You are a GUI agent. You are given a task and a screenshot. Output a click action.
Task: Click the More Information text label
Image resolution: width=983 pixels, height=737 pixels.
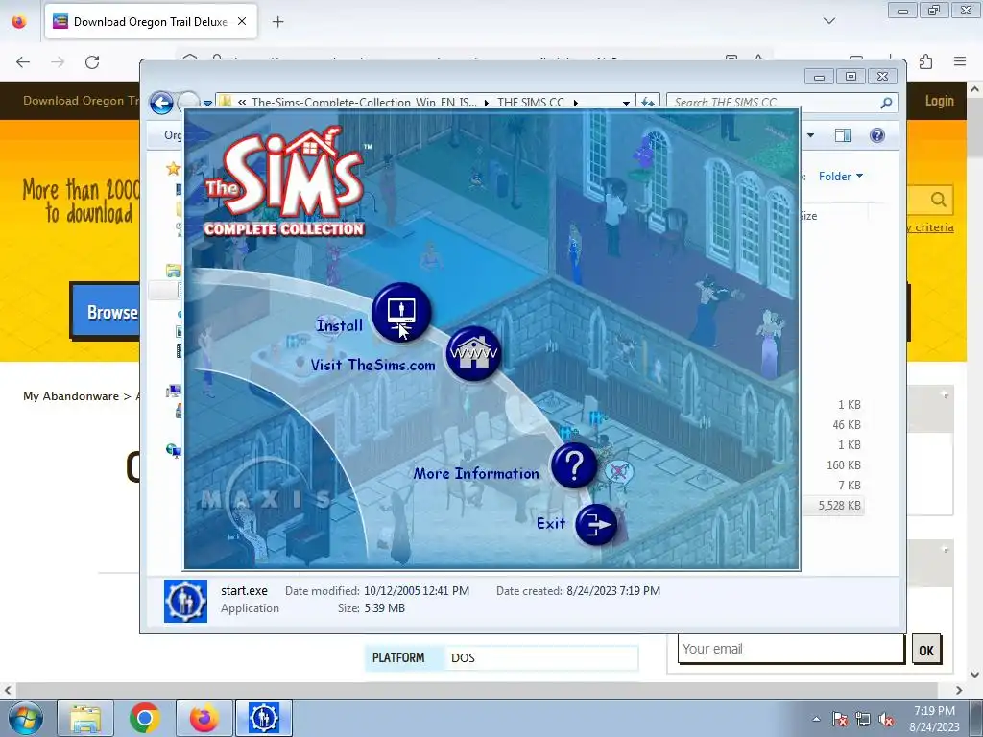(x=476, y=473)
